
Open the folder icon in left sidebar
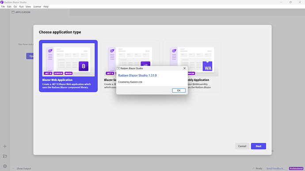pyautogui.click(x=5, y=156)
